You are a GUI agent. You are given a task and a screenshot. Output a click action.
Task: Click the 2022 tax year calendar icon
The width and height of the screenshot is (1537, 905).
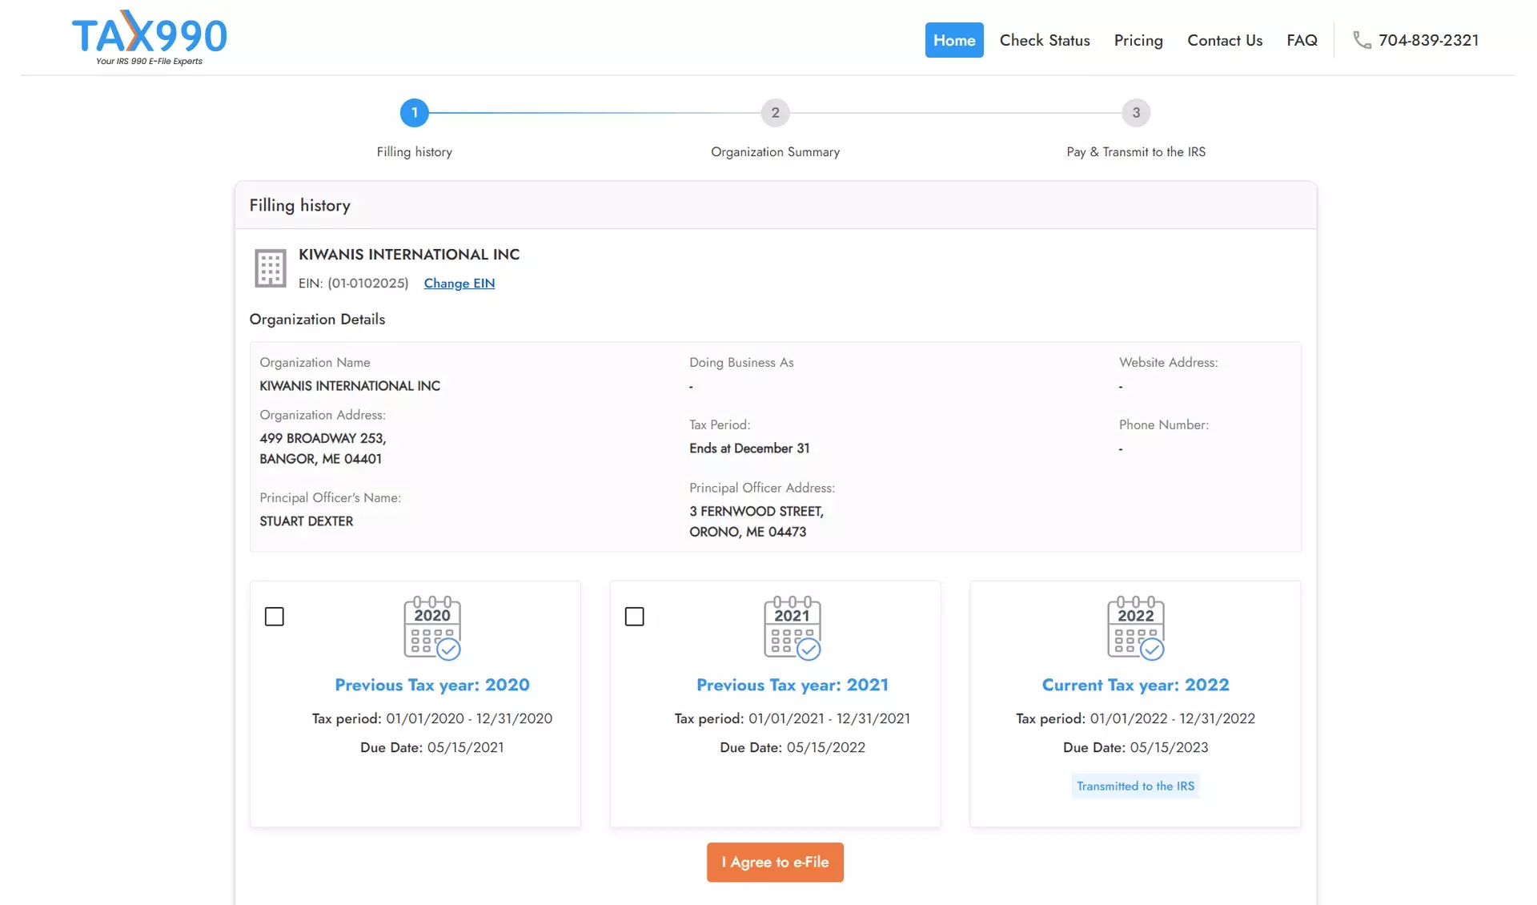[x=1135, y=627]
